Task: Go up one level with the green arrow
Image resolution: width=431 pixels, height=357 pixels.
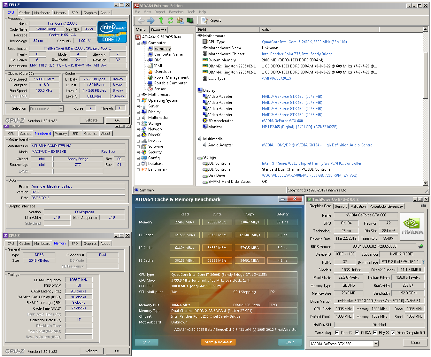Action: pyautogui.click(x=161, y=20)
